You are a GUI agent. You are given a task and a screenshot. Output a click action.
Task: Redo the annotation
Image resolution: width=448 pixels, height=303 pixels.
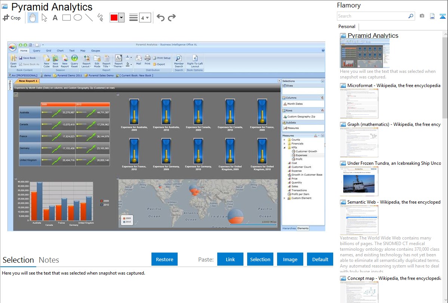pyautogui.click(x=172, y=18)
